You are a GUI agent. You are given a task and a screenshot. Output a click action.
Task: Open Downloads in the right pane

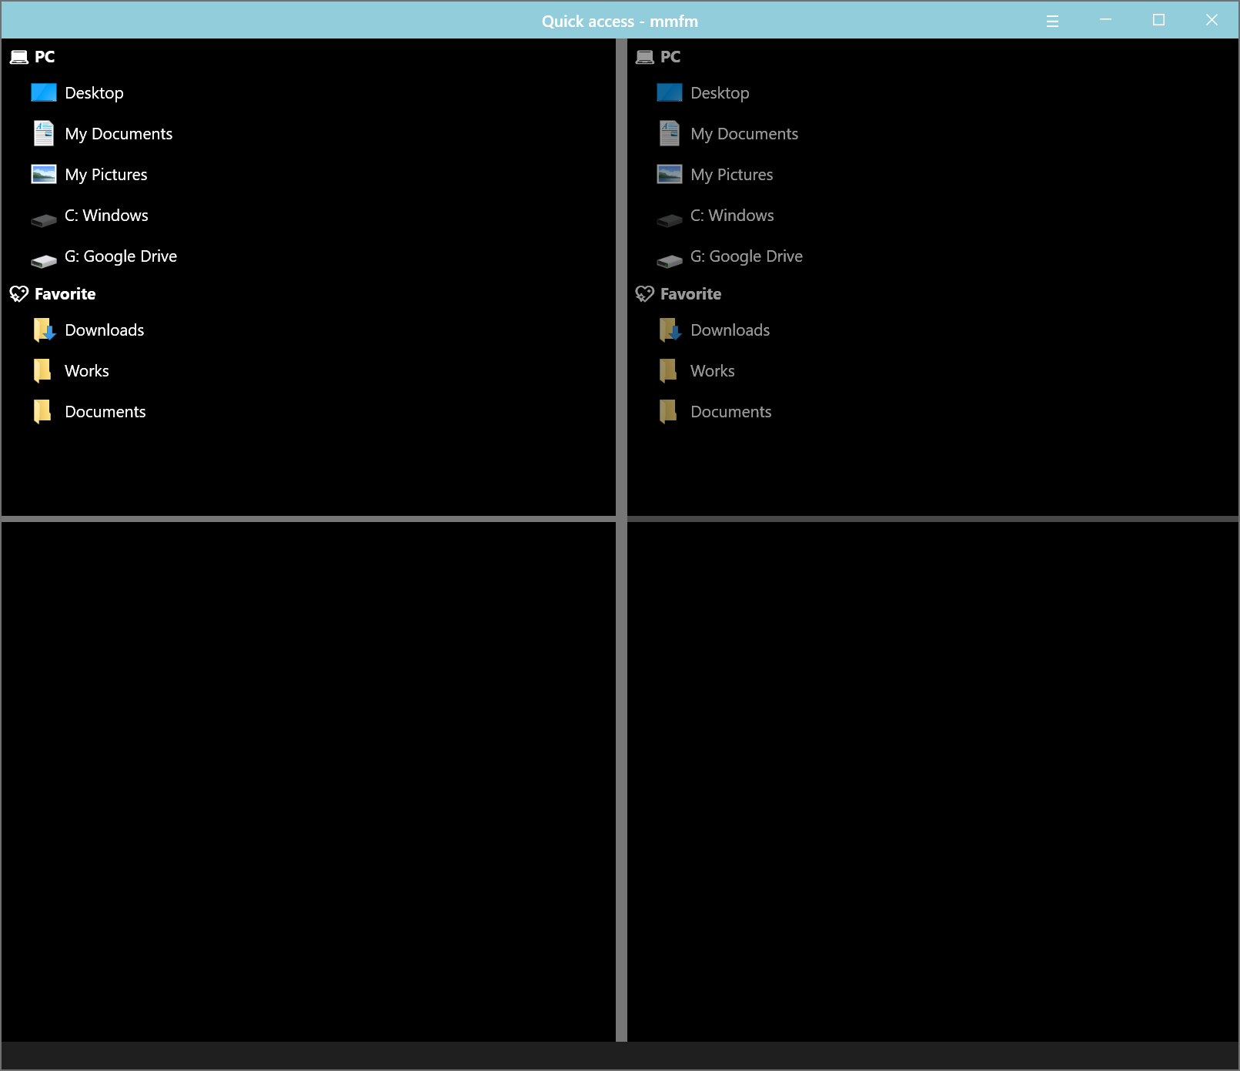(730, 330)
